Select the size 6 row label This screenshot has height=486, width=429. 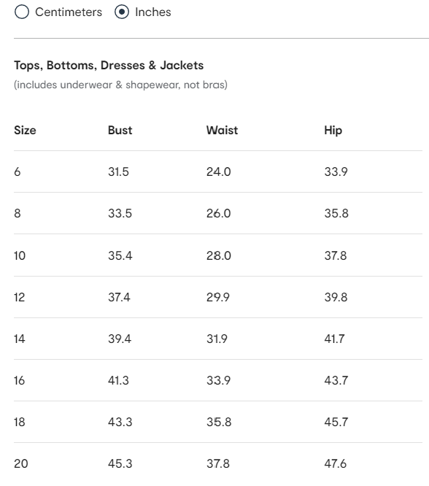pyautogui.click(x=18, y=171)
